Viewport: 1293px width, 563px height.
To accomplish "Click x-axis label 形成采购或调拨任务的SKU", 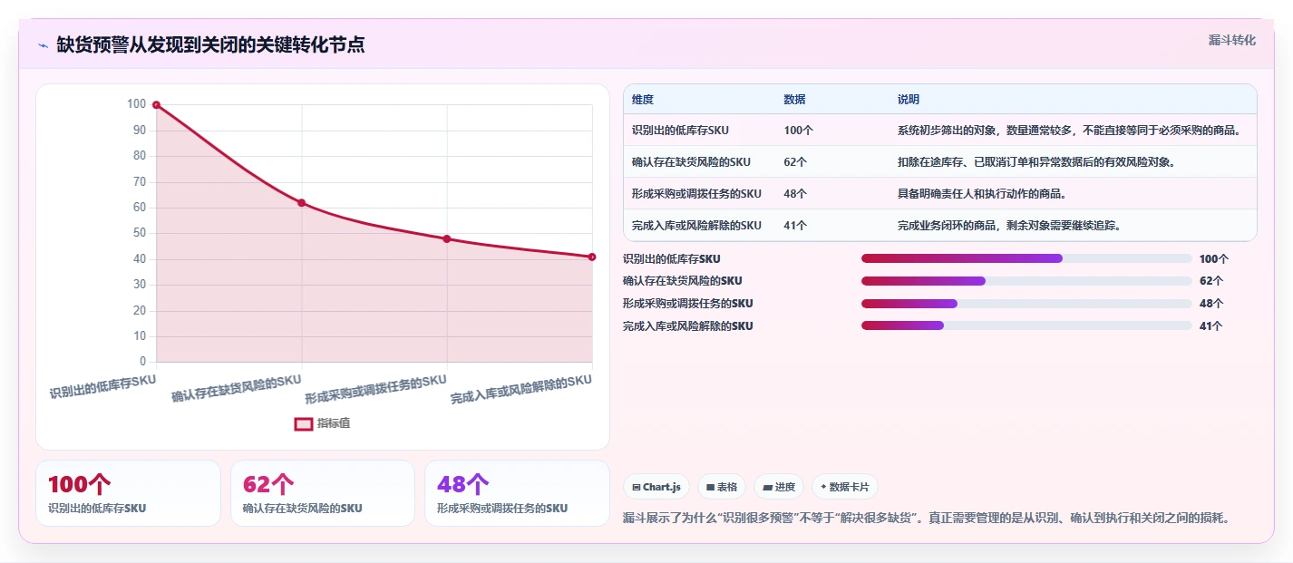I will click(376, 390).
